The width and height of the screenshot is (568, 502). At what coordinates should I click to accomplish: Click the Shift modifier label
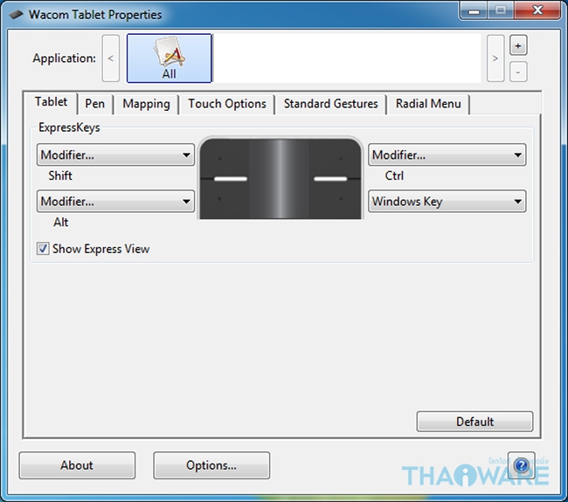pos(60,175)
